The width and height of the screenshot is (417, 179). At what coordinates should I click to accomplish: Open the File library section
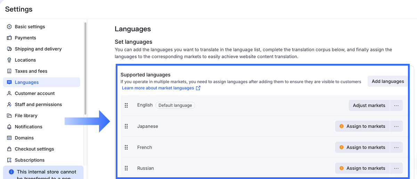pos(26,116)
